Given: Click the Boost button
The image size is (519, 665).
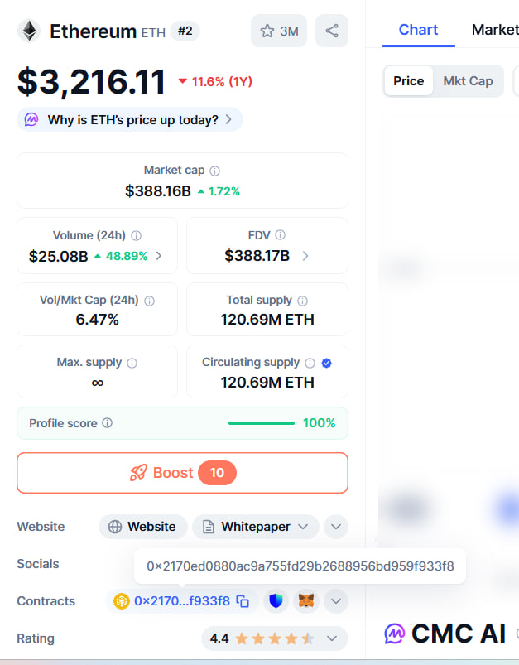Looking at the screenshot, I should click(x=182, y=472).
